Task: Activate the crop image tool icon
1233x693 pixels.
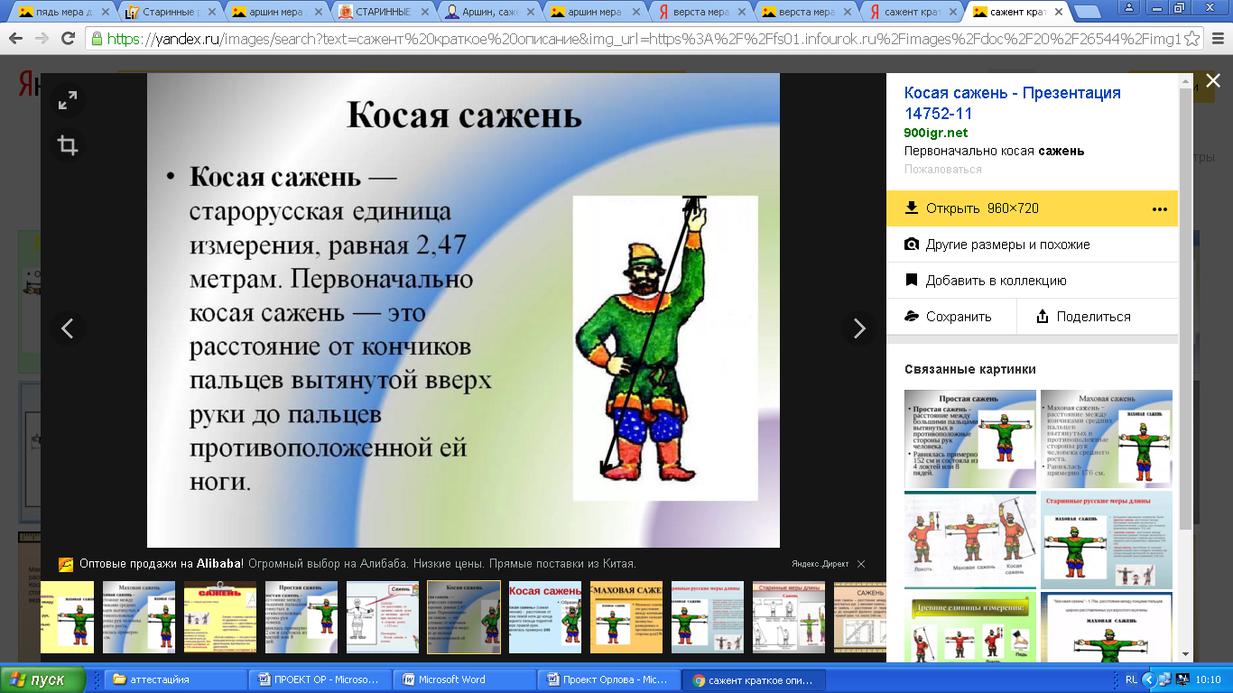Action: click(68, 145)
